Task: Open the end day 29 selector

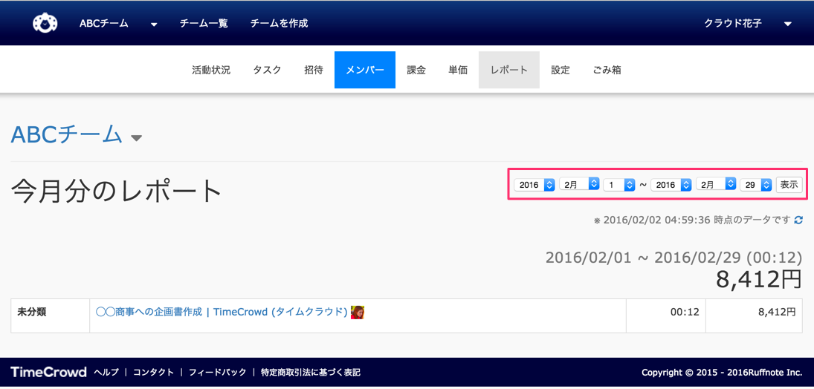Action: pyautogui.click(x=756, y=185)
